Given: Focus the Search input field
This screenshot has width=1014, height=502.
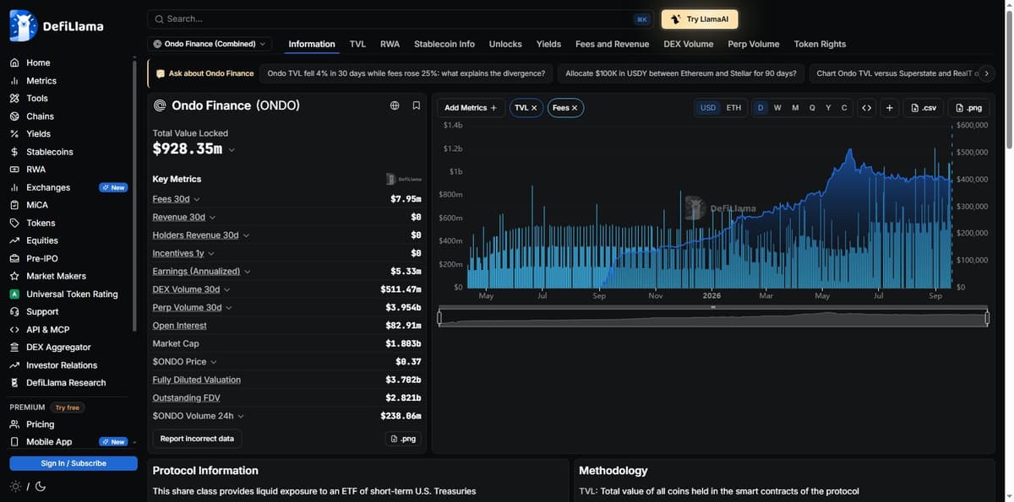Looking at the screenshot, I should pos(401,19).
